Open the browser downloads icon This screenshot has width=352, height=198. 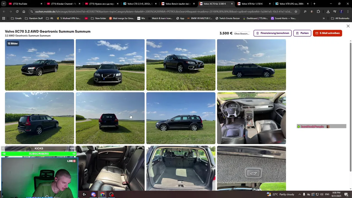click(328, 12)
